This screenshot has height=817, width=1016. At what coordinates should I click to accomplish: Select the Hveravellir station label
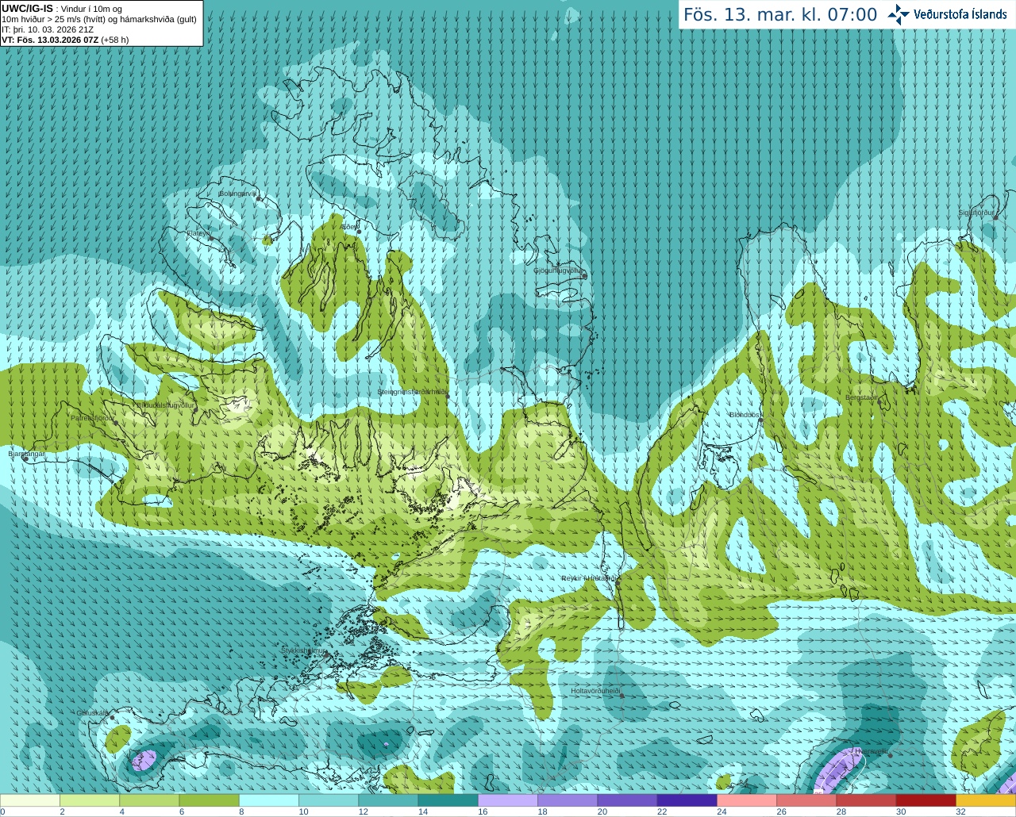coord(872,750)
